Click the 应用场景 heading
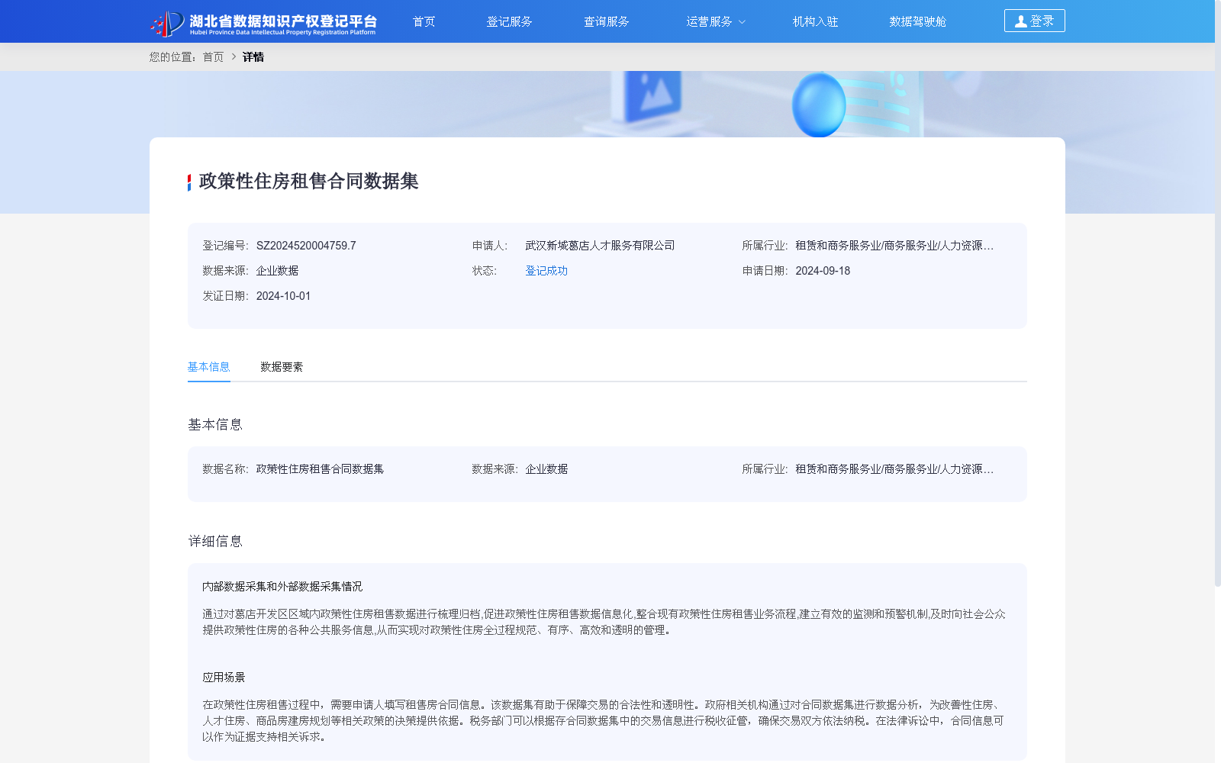This screenshot has height=763, width=1221. tap(224, 678)
